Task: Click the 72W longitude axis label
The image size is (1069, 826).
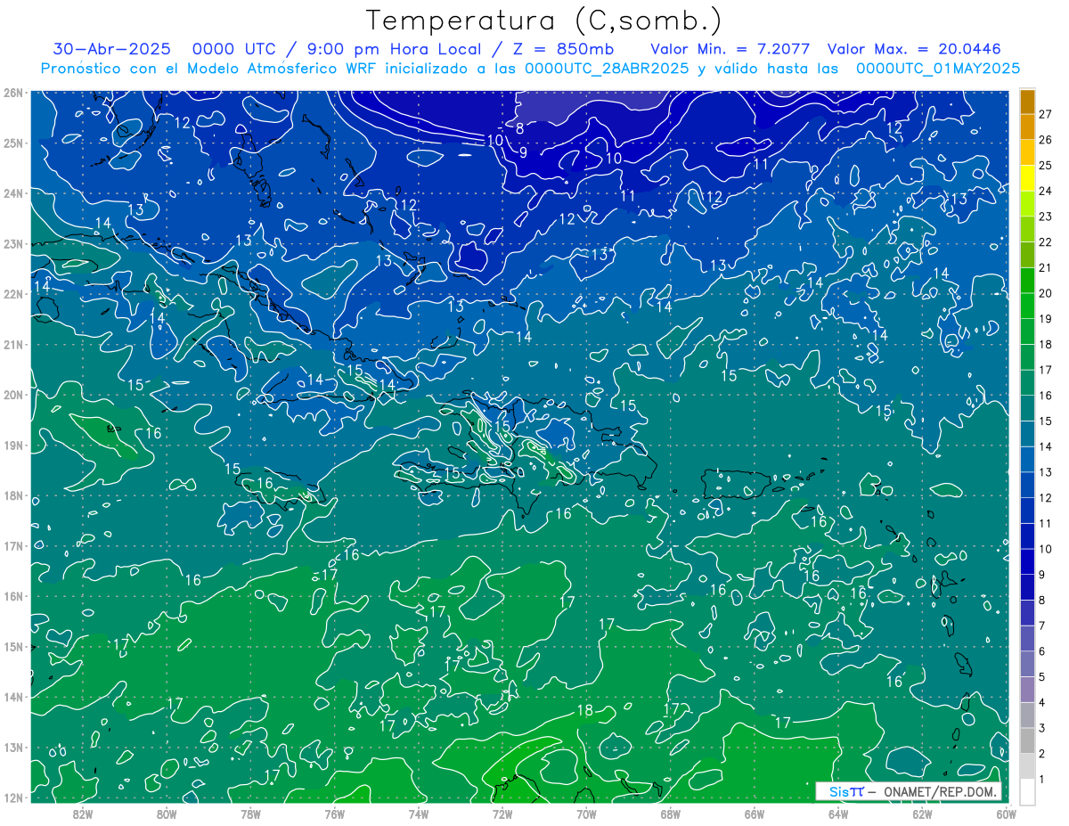Action: [x=502, y=814]
